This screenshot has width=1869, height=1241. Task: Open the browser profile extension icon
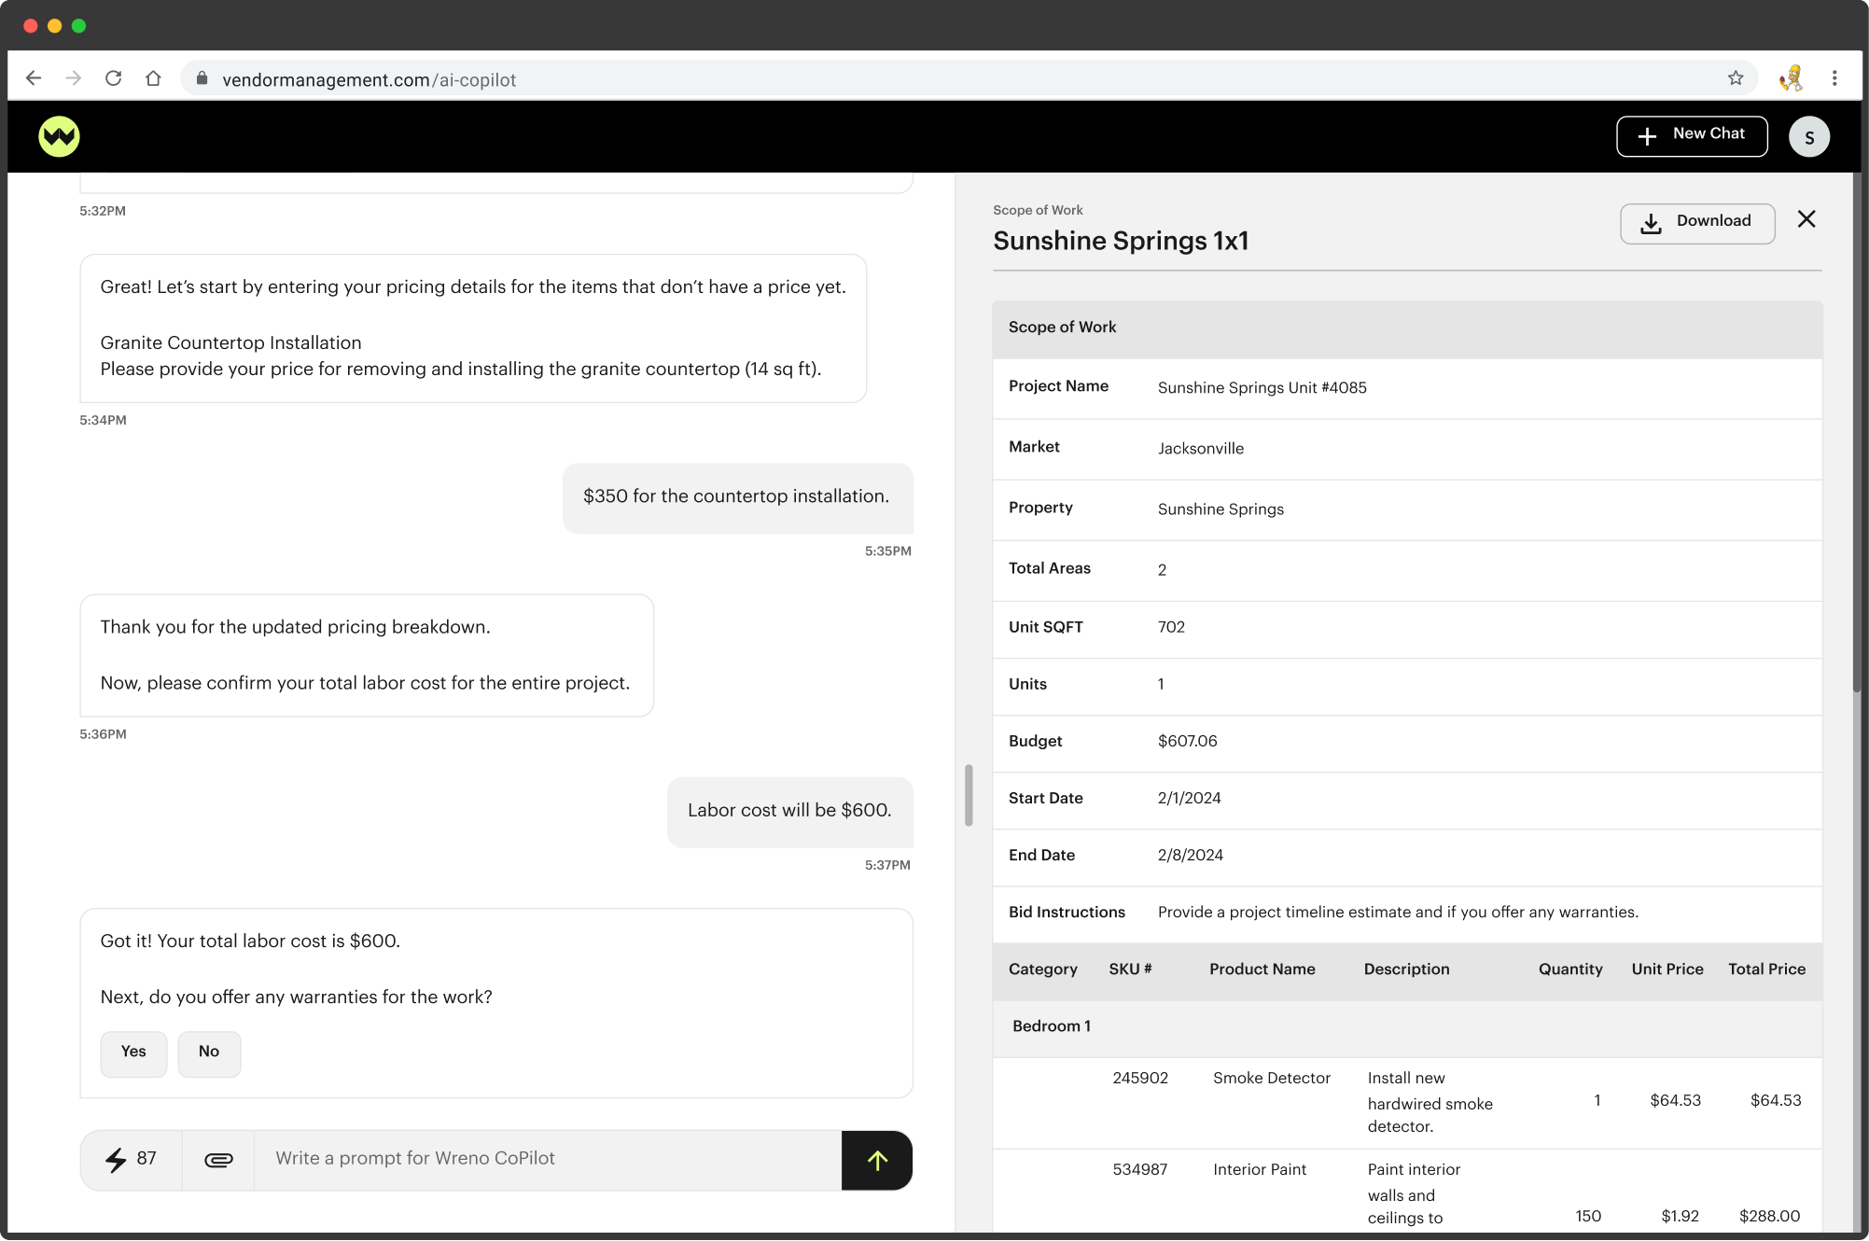tap(1791, 78)
